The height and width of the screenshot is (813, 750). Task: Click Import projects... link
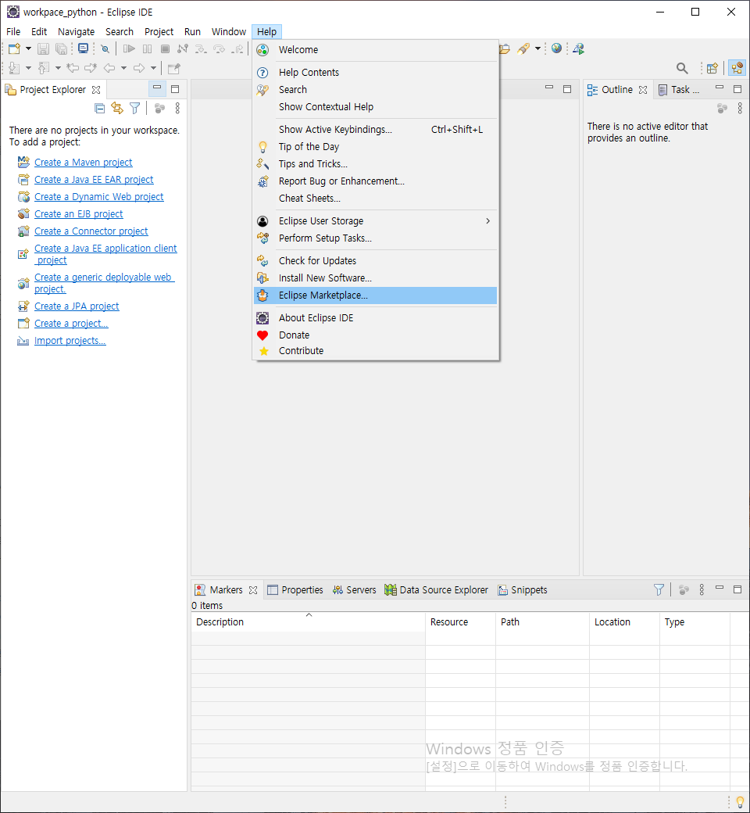coord(70,341)
